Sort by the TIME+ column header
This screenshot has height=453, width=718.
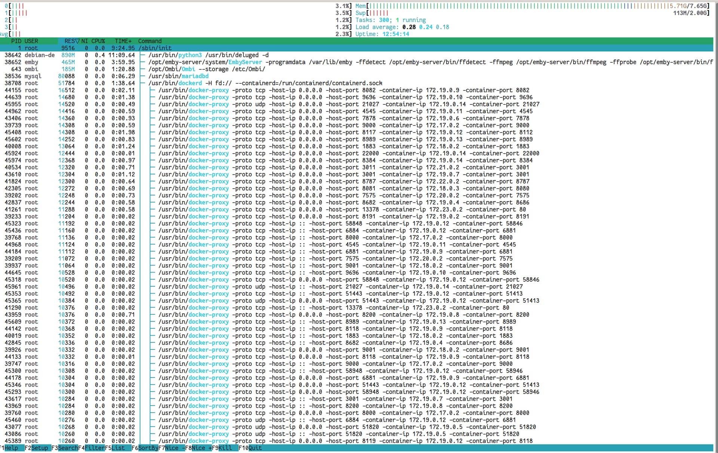pos(123,41)
